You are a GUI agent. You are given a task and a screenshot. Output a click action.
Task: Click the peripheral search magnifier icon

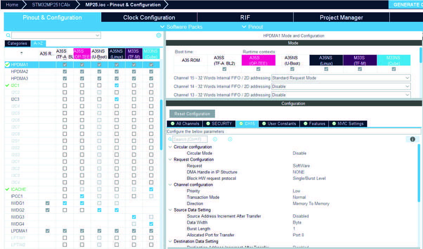(8, 36)
